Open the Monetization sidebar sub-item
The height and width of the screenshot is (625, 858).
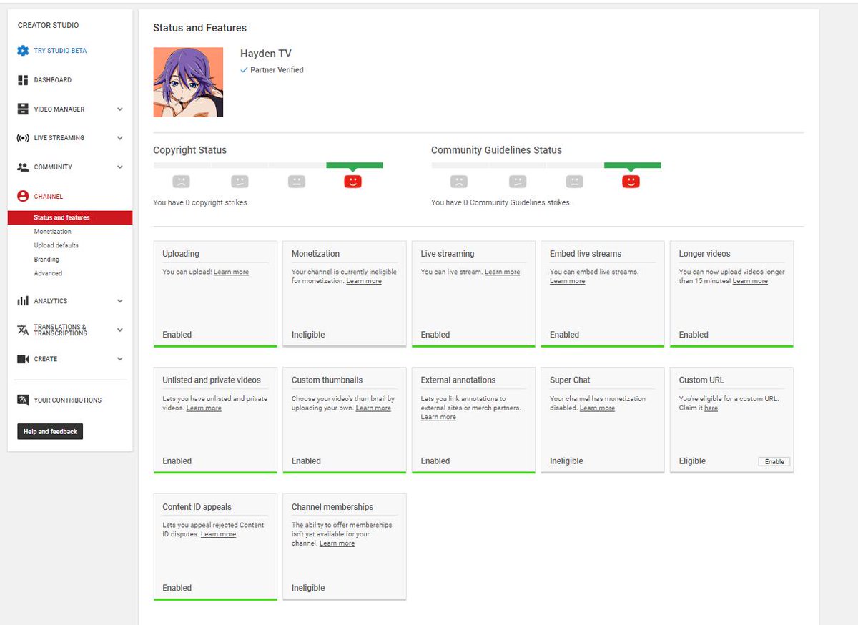(52, 232)
